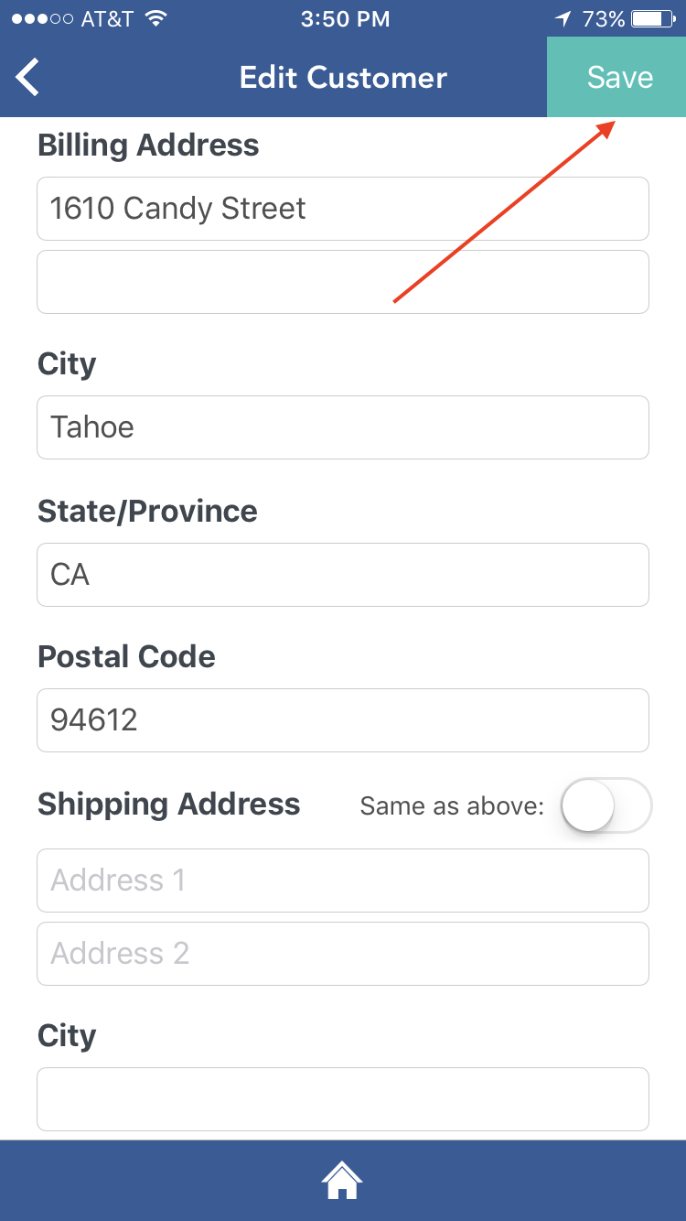
Task: Tap the 'Same as above:' label
Action: point(452,806)
